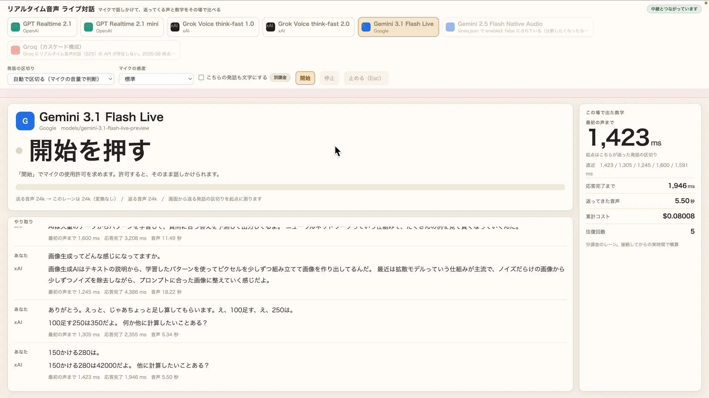Viewport: 709px width, 398px height.
Task: Click the 累計コスト $0.08008 value
Action: tap(679, 216)
